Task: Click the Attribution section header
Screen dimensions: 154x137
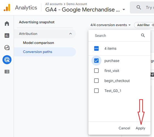Action: tap(45, 34)
